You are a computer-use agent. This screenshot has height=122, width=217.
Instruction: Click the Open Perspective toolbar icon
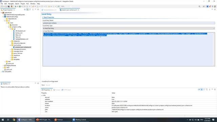click(x=204, y=6)
